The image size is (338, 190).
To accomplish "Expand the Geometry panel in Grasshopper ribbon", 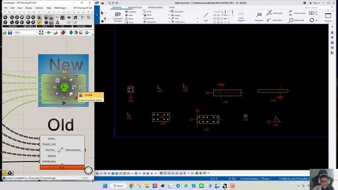I will tap(14, 26).
